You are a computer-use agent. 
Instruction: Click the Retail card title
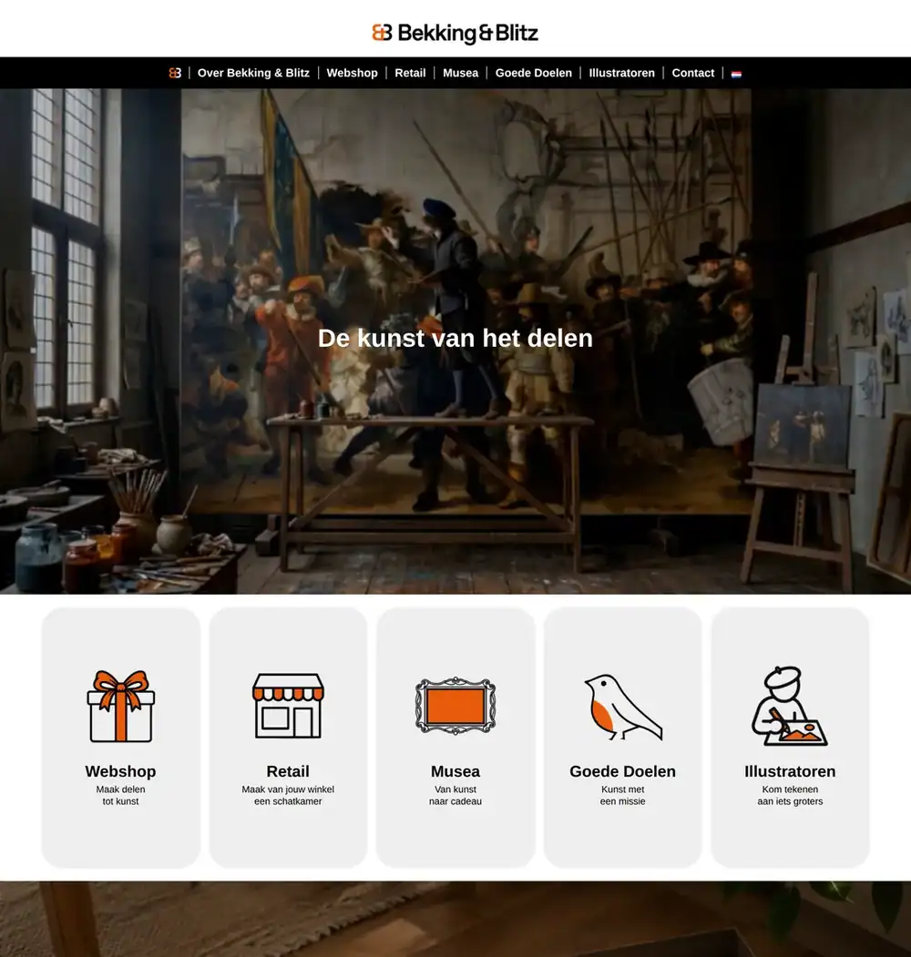[288, 771]
